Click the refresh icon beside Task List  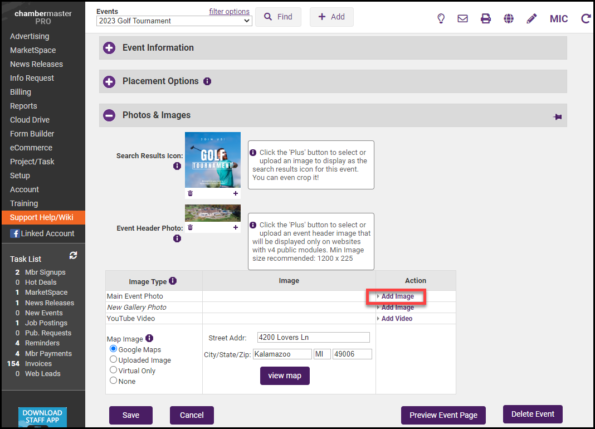point(73,255)
